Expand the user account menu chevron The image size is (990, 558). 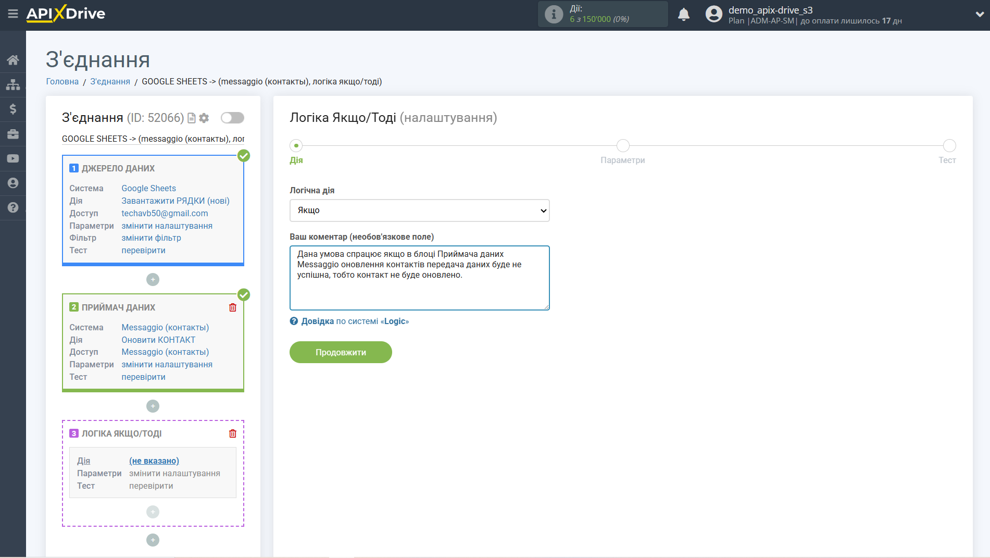[979, 15]
